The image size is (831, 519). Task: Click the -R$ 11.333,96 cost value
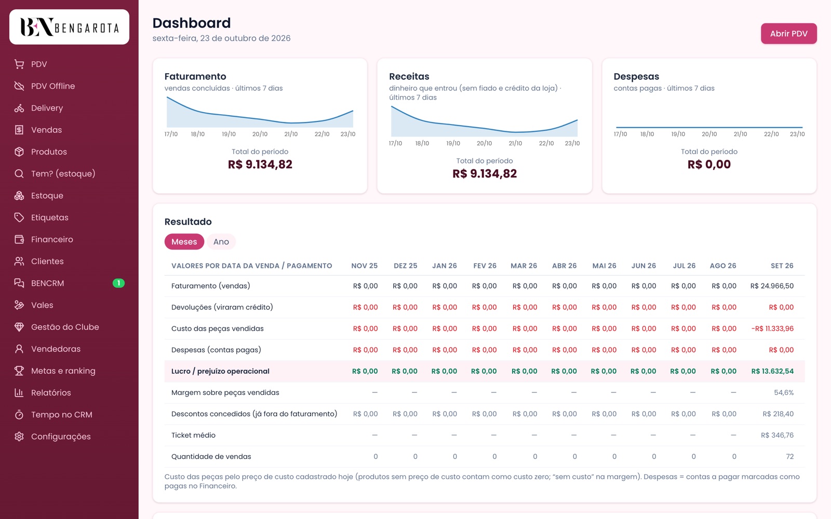(772, 329)
